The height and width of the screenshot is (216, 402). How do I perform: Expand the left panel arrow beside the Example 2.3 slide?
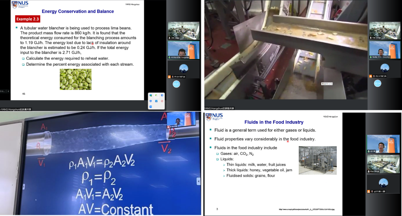point(8,91)
